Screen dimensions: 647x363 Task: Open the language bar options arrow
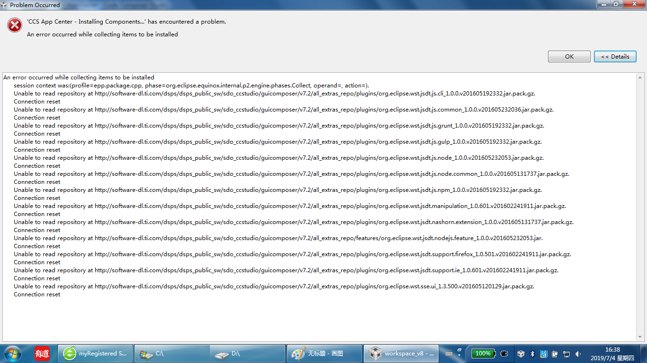(459, 356)
